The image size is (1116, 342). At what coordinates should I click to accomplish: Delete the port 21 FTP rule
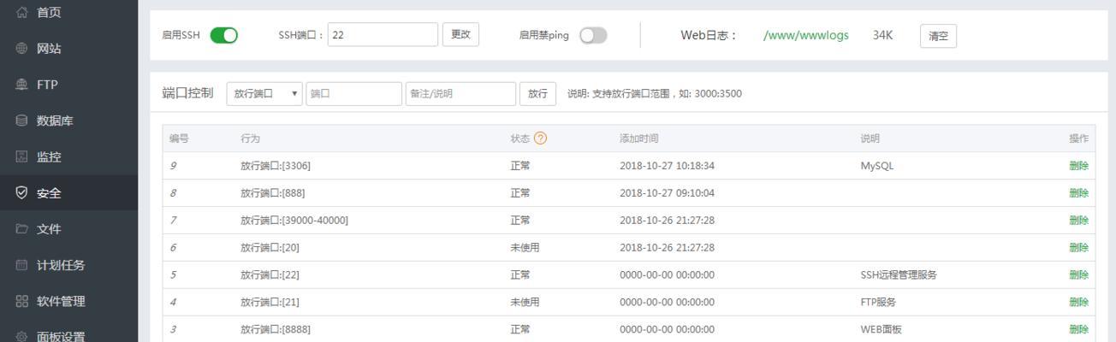[x=1078, y=303]
